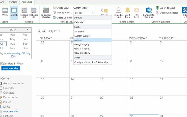Screen dimensions: 187x117
Task: Select the CALENDAR ribbon tab
Action: pos(27,2)
